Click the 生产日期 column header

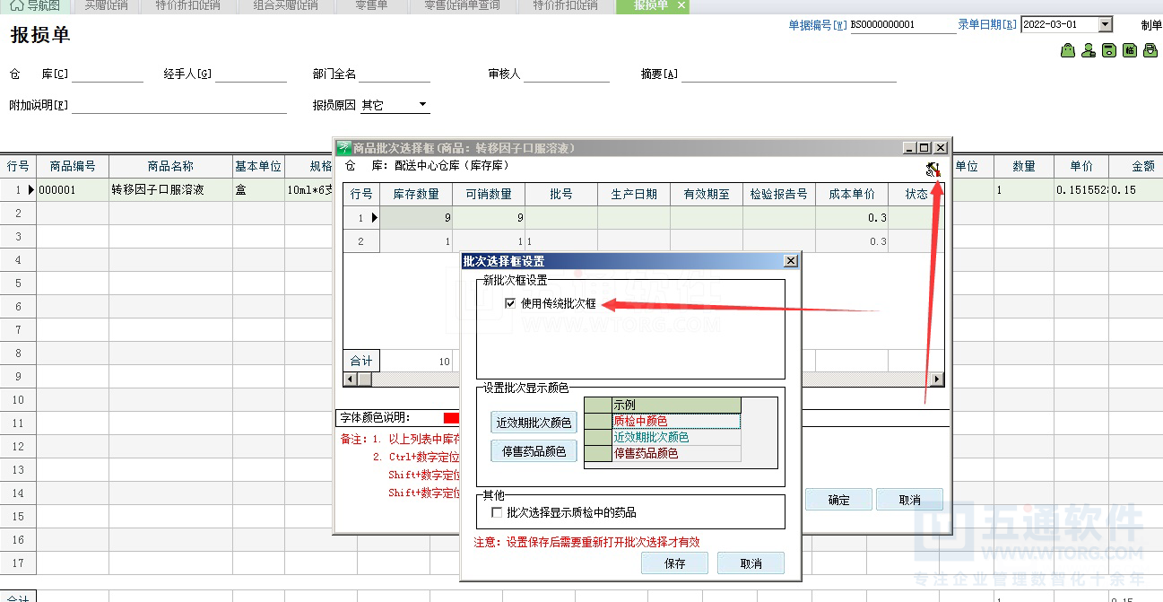click(x=634, y=194)
